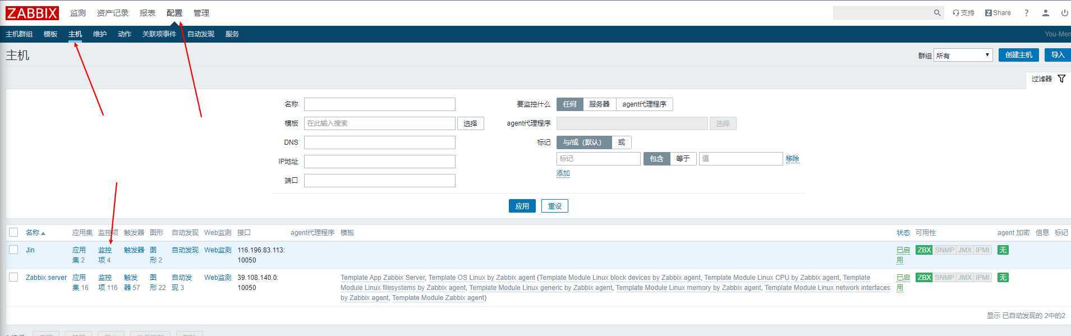Choose 包含 tag operator
The width and height of the screenshot is (1071, 336).
(x=656, y=159)
